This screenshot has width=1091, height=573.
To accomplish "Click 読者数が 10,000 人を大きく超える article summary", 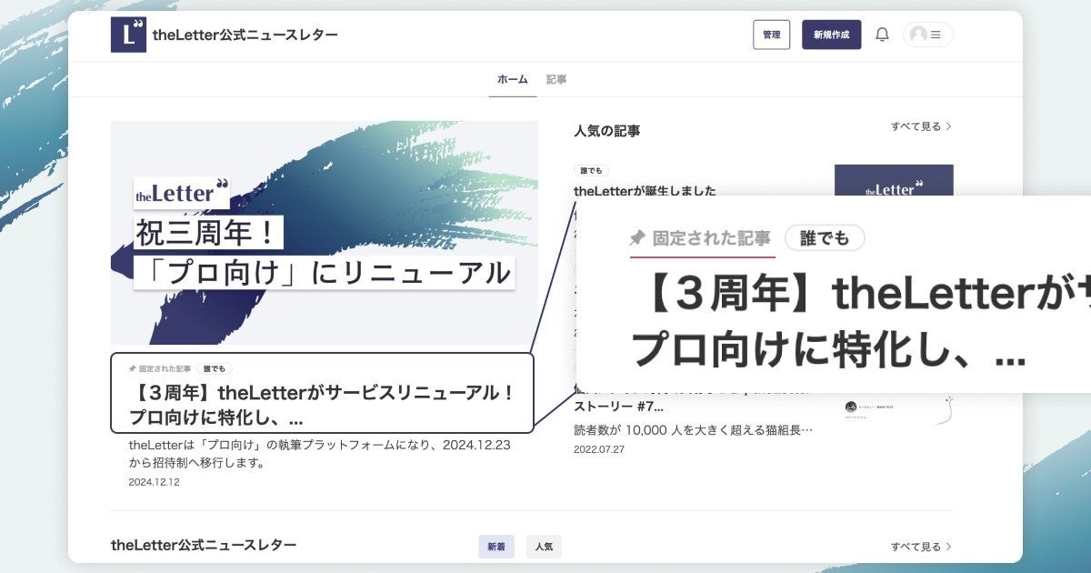I will click(694, 429).
